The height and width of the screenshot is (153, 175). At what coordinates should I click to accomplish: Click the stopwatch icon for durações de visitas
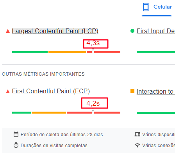[x=16, y=145]
